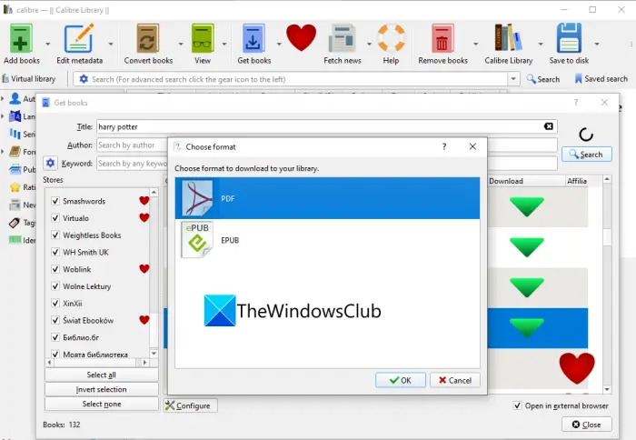
Task: Uncheck the Woblink store
Action: (x=55, y=269)
